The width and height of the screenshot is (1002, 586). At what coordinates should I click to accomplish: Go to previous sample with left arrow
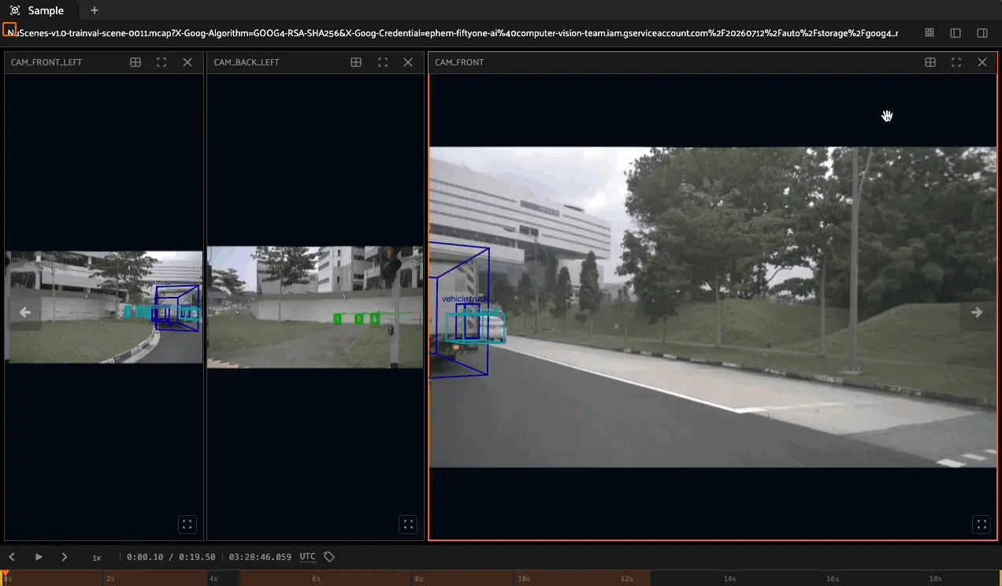pyautogui.click(x=25, y=312)
